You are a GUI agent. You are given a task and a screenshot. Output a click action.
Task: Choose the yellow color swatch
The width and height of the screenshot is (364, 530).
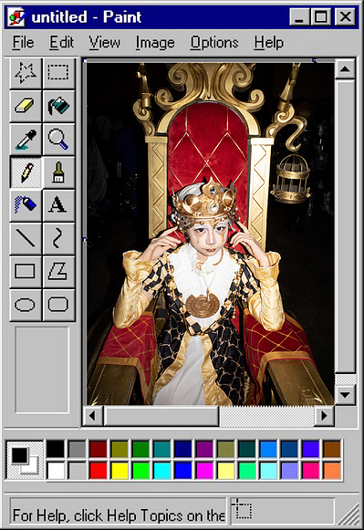[120, 470]
